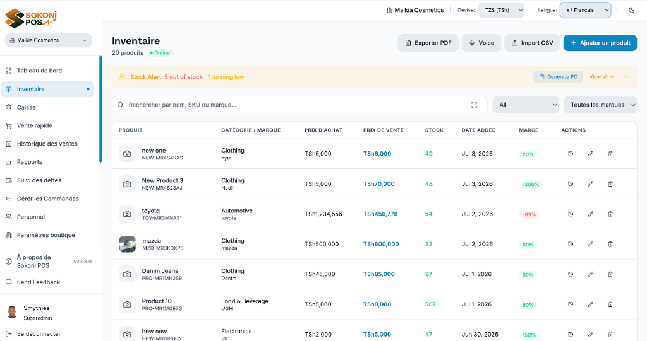Click the Generate PO button
Image resolution: width=647 pixels, height=341 pixels.
[559, 77]
